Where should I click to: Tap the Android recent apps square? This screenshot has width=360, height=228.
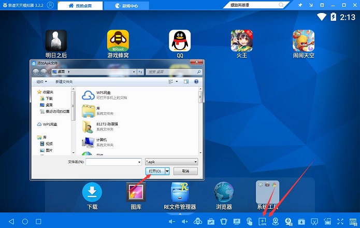click(x=38, y=221)
